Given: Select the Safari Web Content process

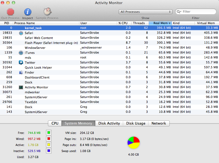Looking at the screenshot, I should [110, 38].
